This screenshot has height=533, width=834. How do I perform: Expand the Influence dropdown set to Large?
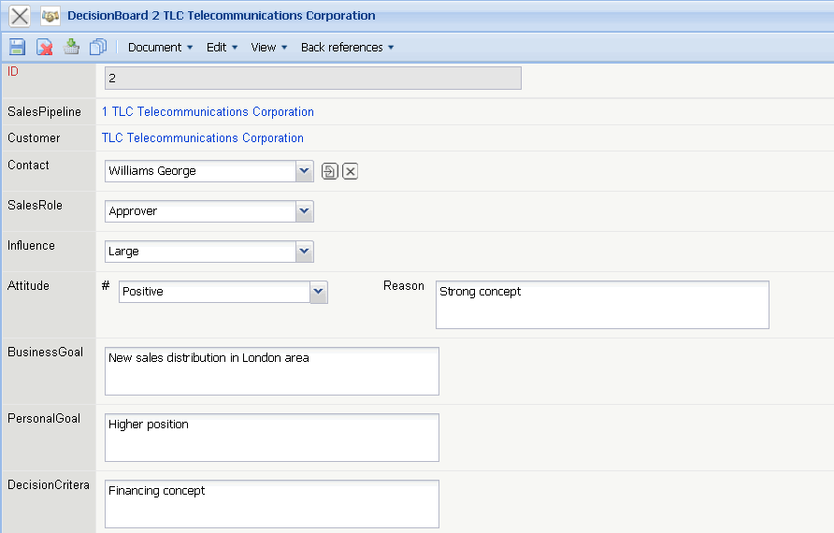click(x=304, y=252)
